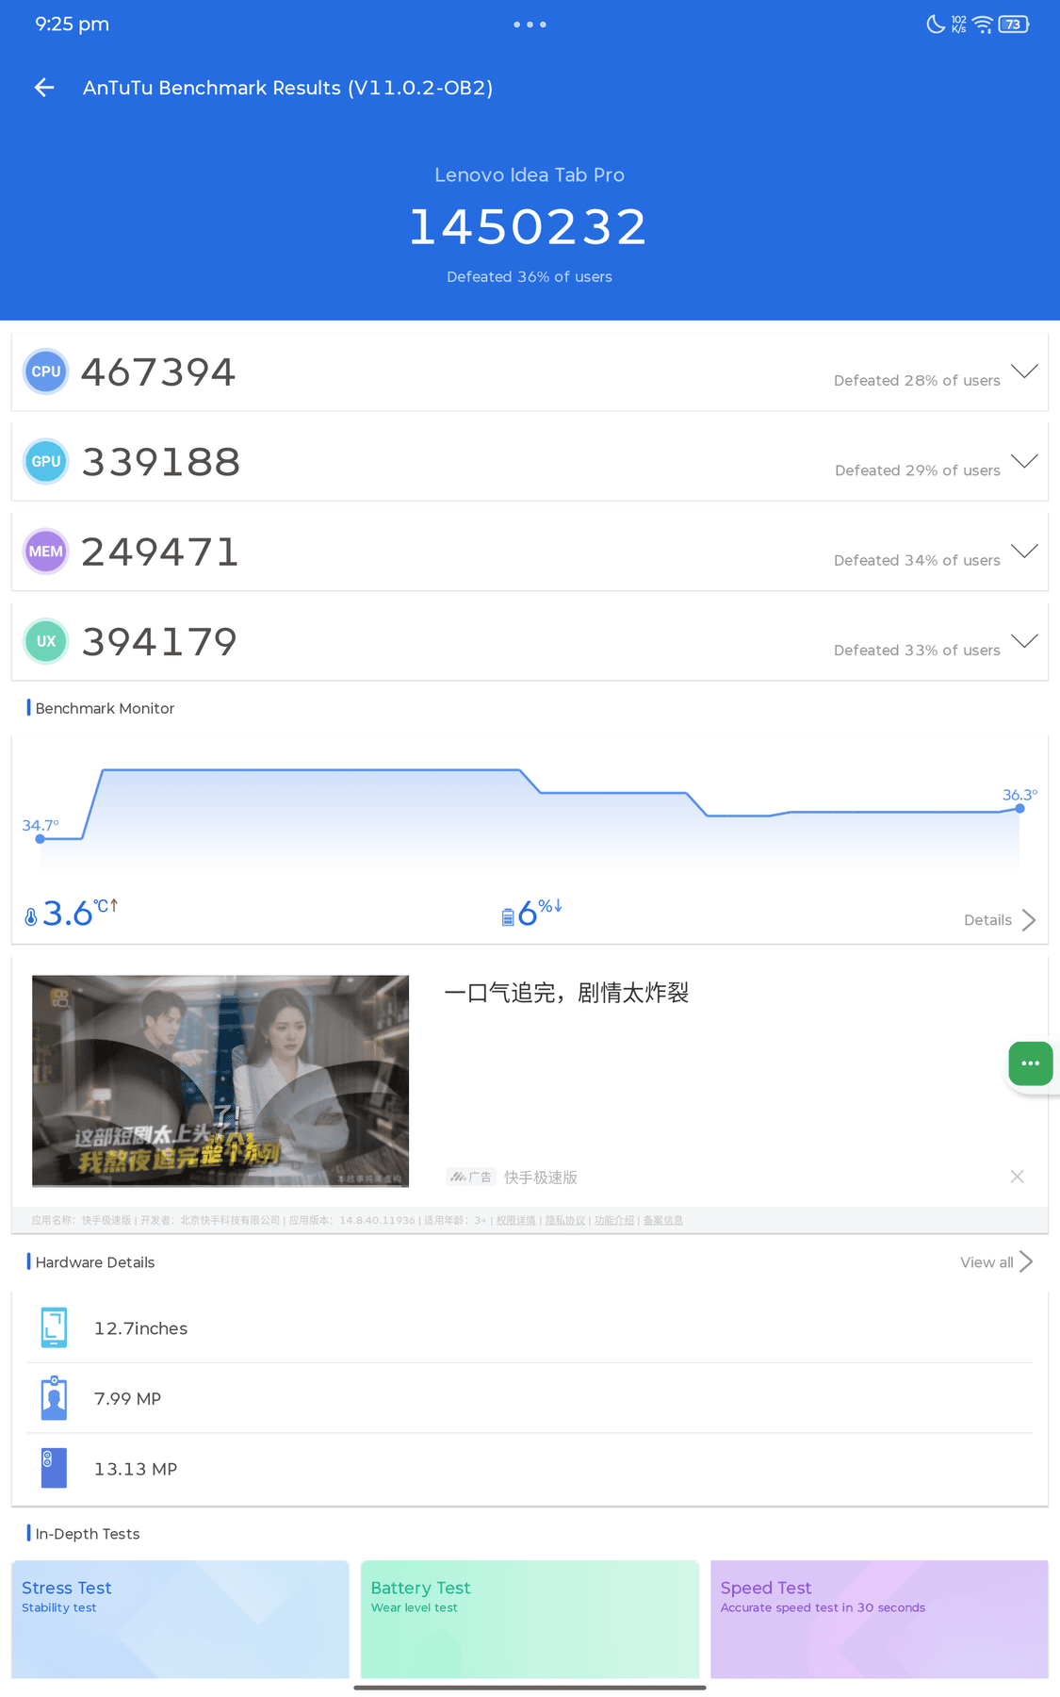Tap the MEM score badge icon
This screenshot has height=1697, width=1060.
tap(46, 552)
